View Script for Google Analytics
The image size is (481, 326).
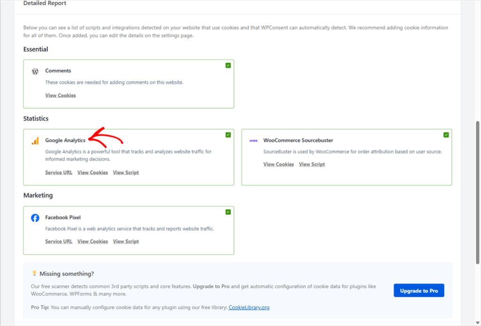click(126, 173)
